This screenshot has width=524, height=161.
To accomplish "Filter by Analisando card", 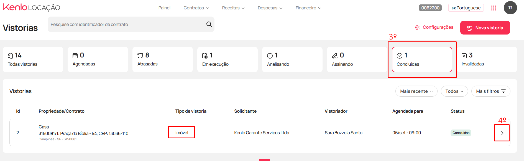I will tap(292, 59).
